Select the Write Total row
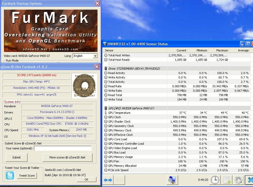This screenshot has width=253, height=187. point(177,99)
